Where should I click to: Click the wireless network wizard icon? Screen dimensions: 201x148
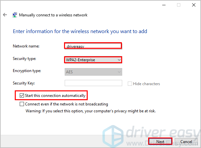(15, 15)
